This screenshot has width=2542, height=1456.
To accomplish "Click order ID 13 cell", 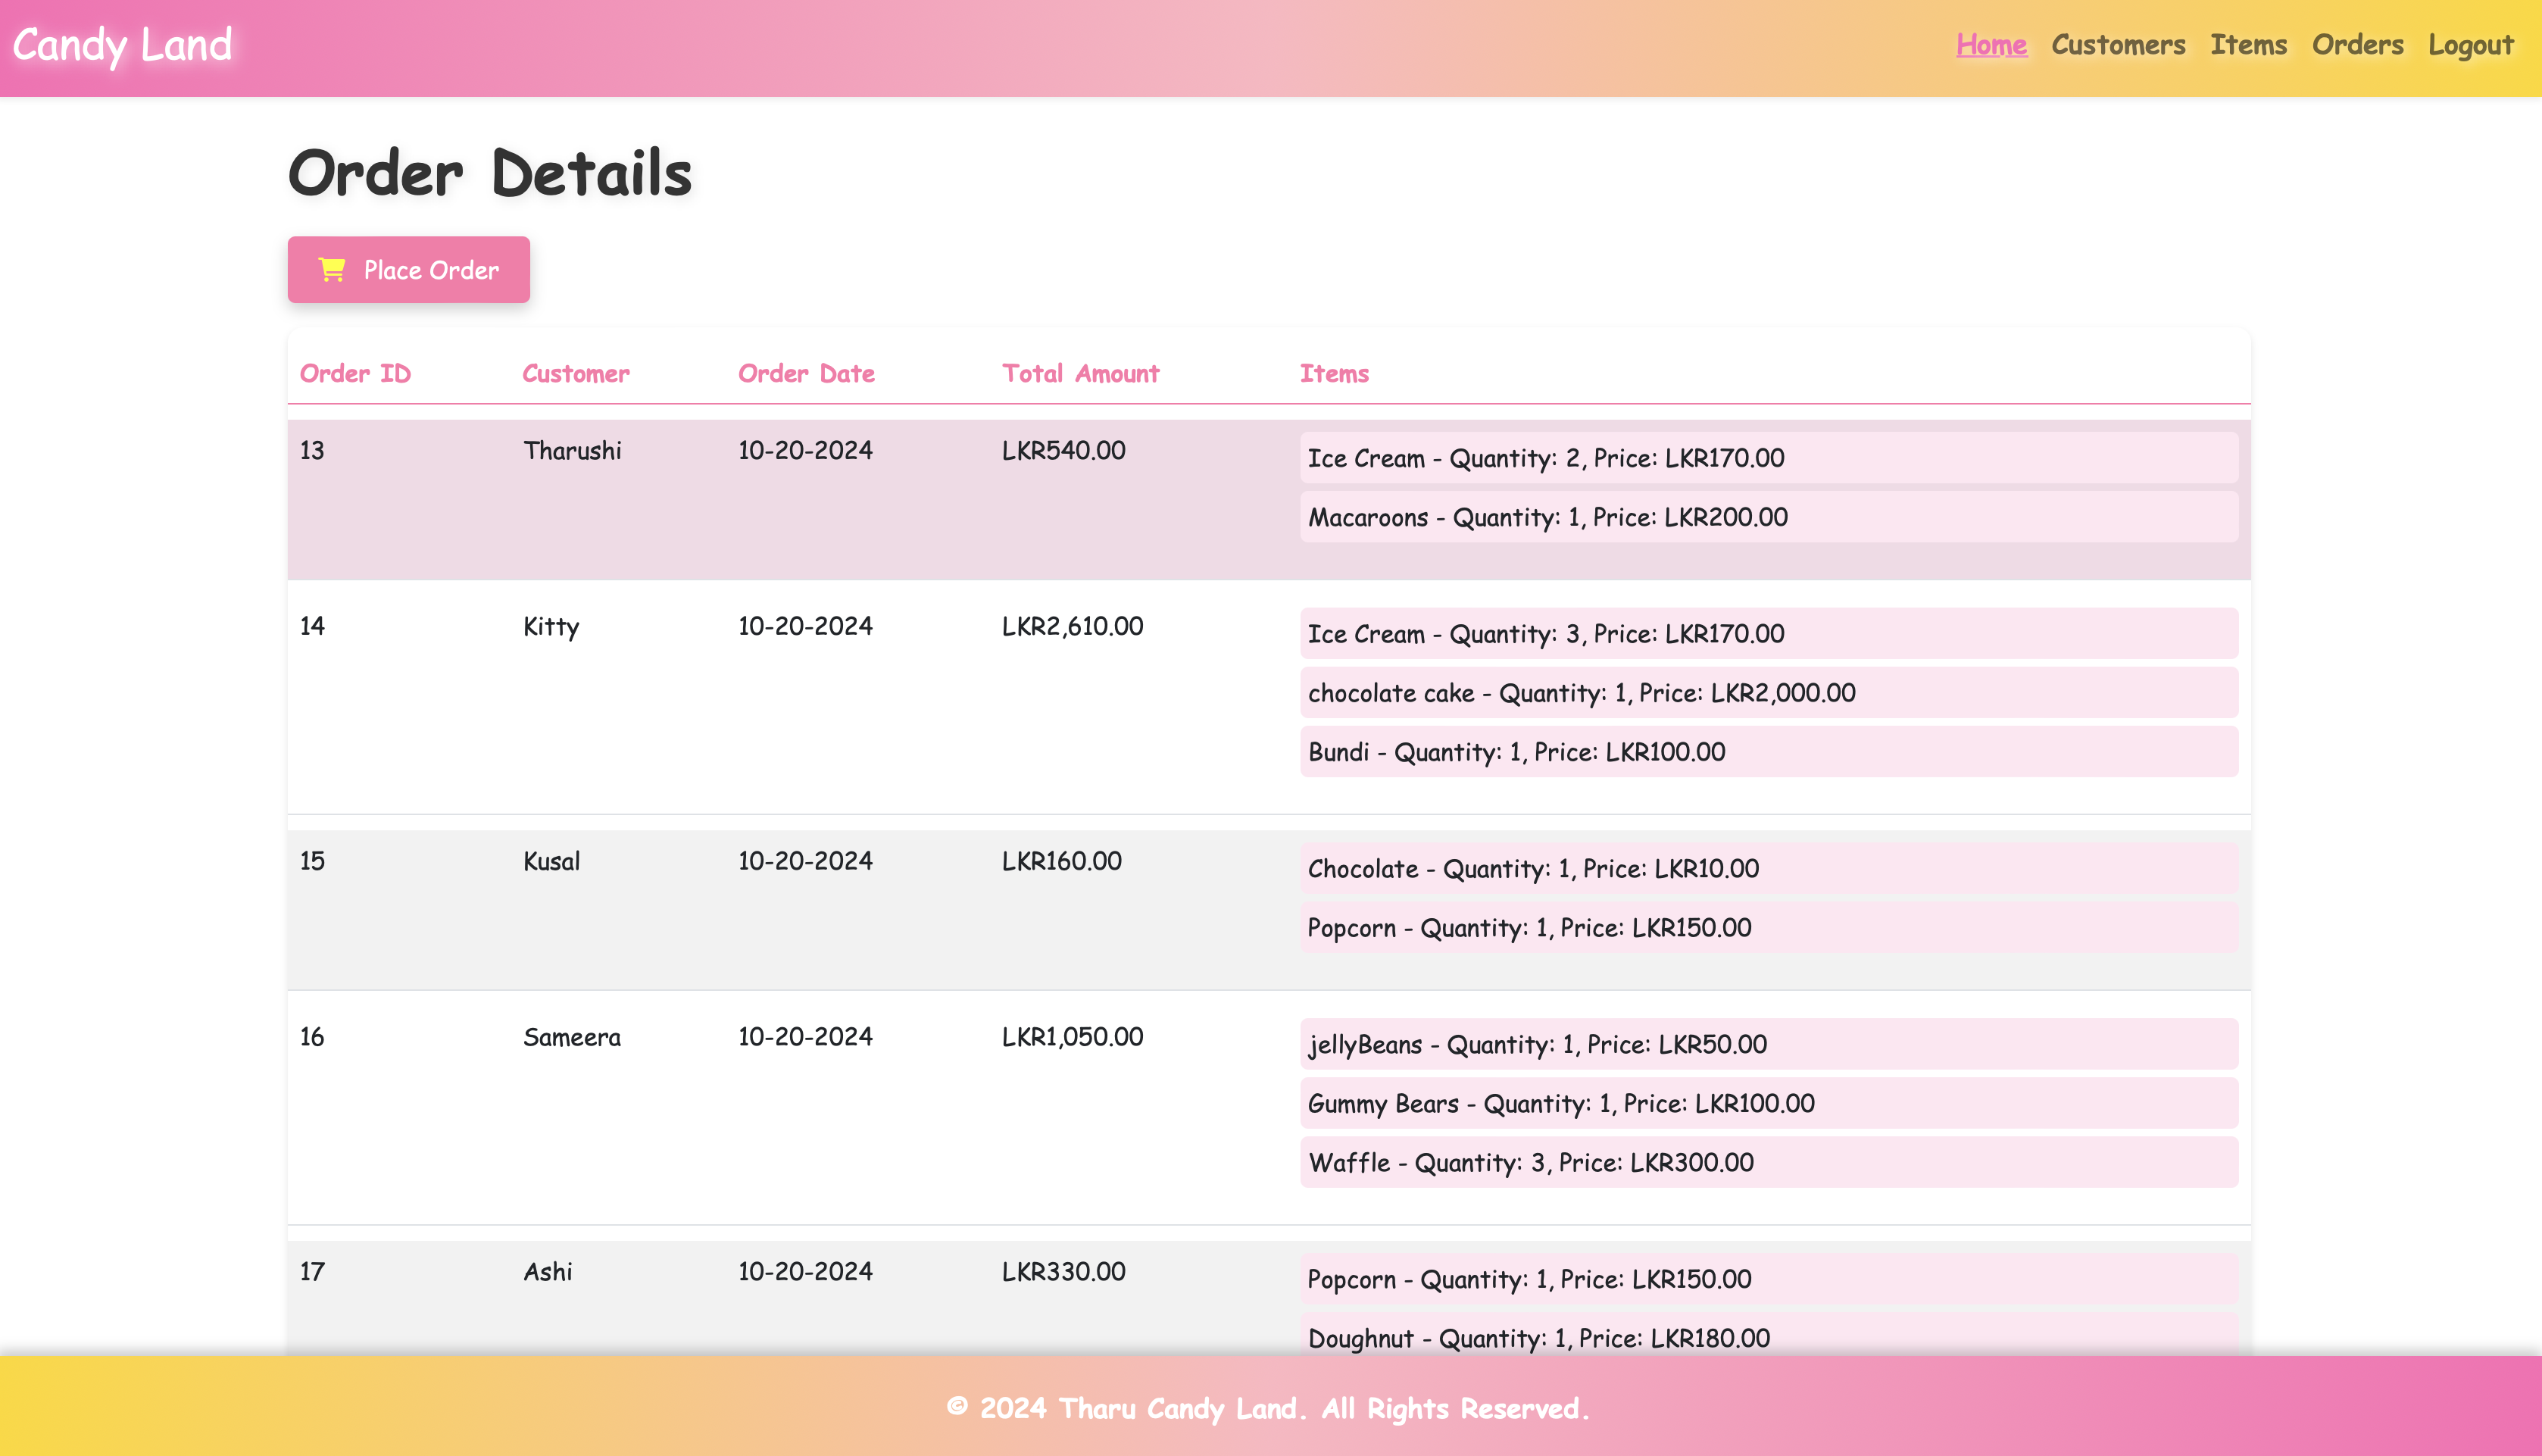I will [x=312, y=450].
